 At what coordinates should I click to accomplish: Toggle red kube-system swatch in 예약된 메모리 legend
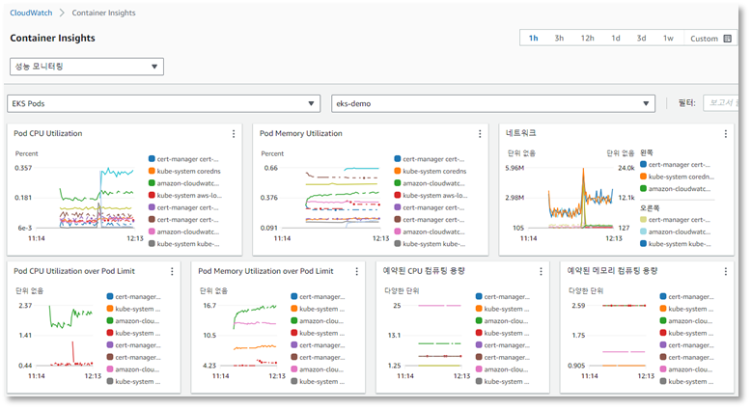coord(663,333)
